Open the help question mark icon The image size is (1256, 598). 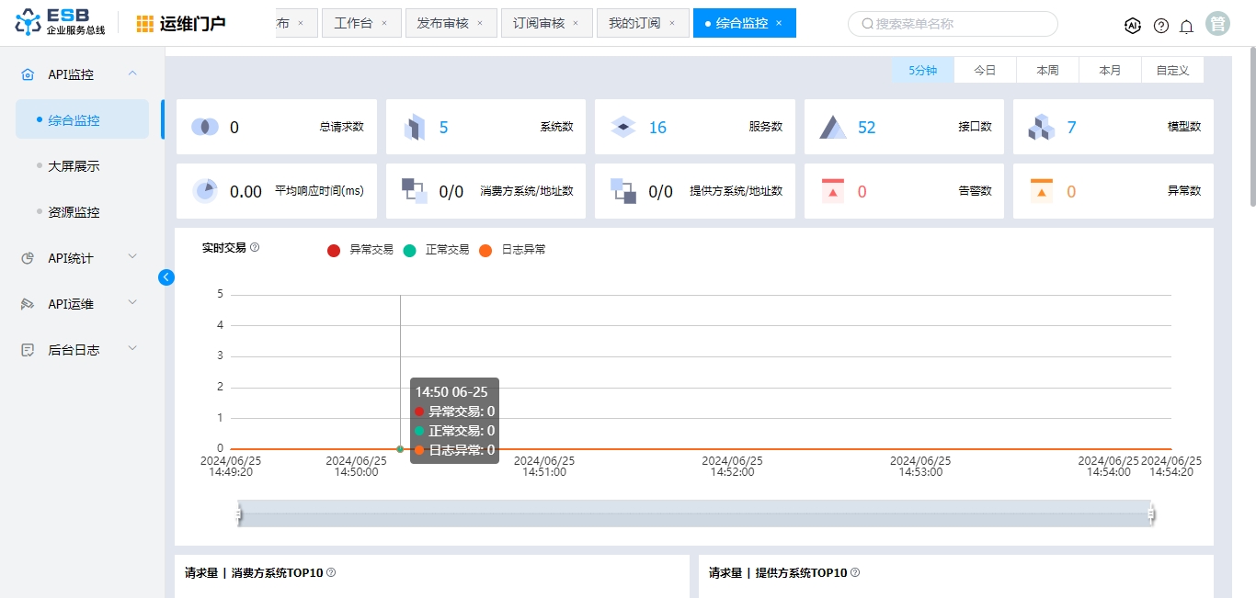[x=1161, y=26]
